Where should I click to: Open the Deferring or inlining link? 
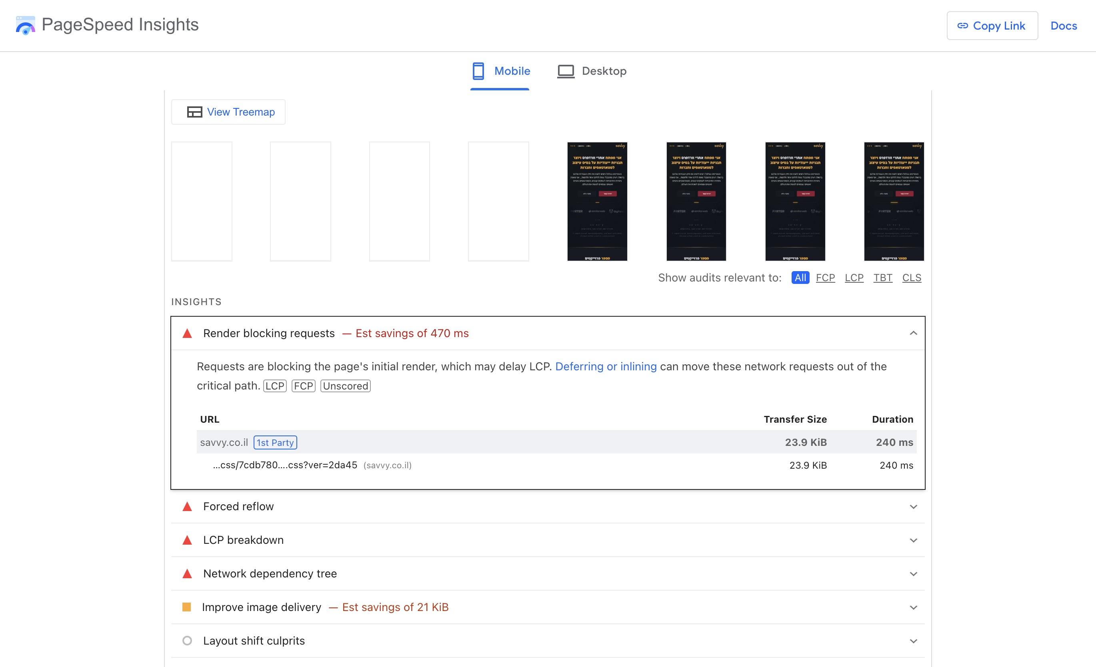point(605,366)
